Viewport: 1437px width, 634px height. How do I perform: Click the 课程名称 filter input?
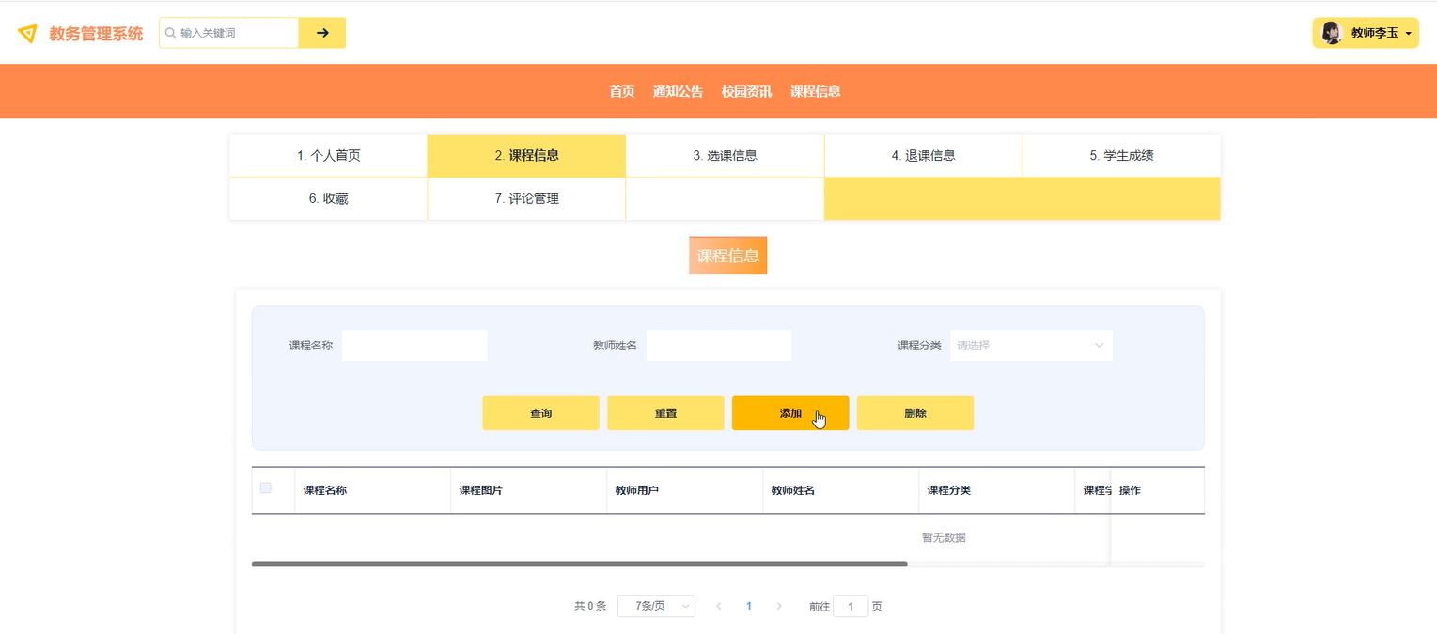point(414,346)
